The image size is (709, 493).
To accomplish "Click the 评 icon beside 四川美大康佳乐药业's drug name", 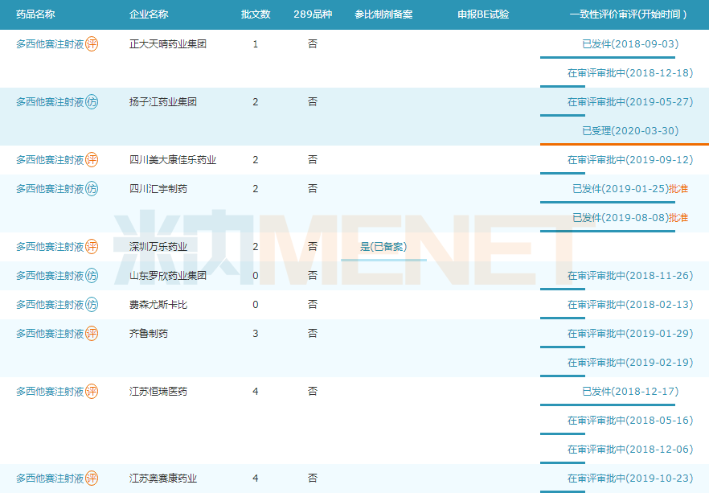I will [92, 160].
